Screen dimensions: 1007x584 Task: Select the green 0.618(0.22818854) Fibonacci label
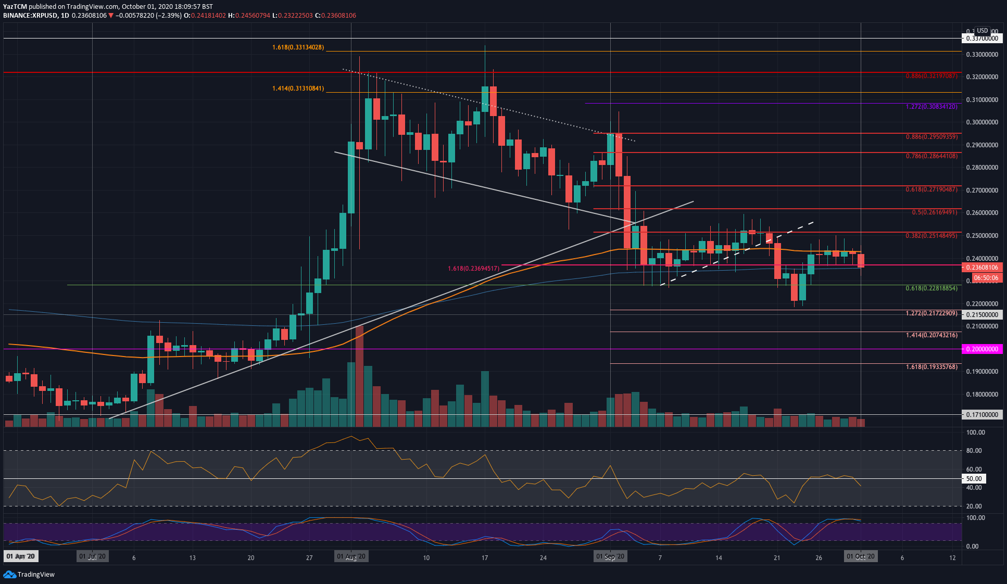coord(932,288)
